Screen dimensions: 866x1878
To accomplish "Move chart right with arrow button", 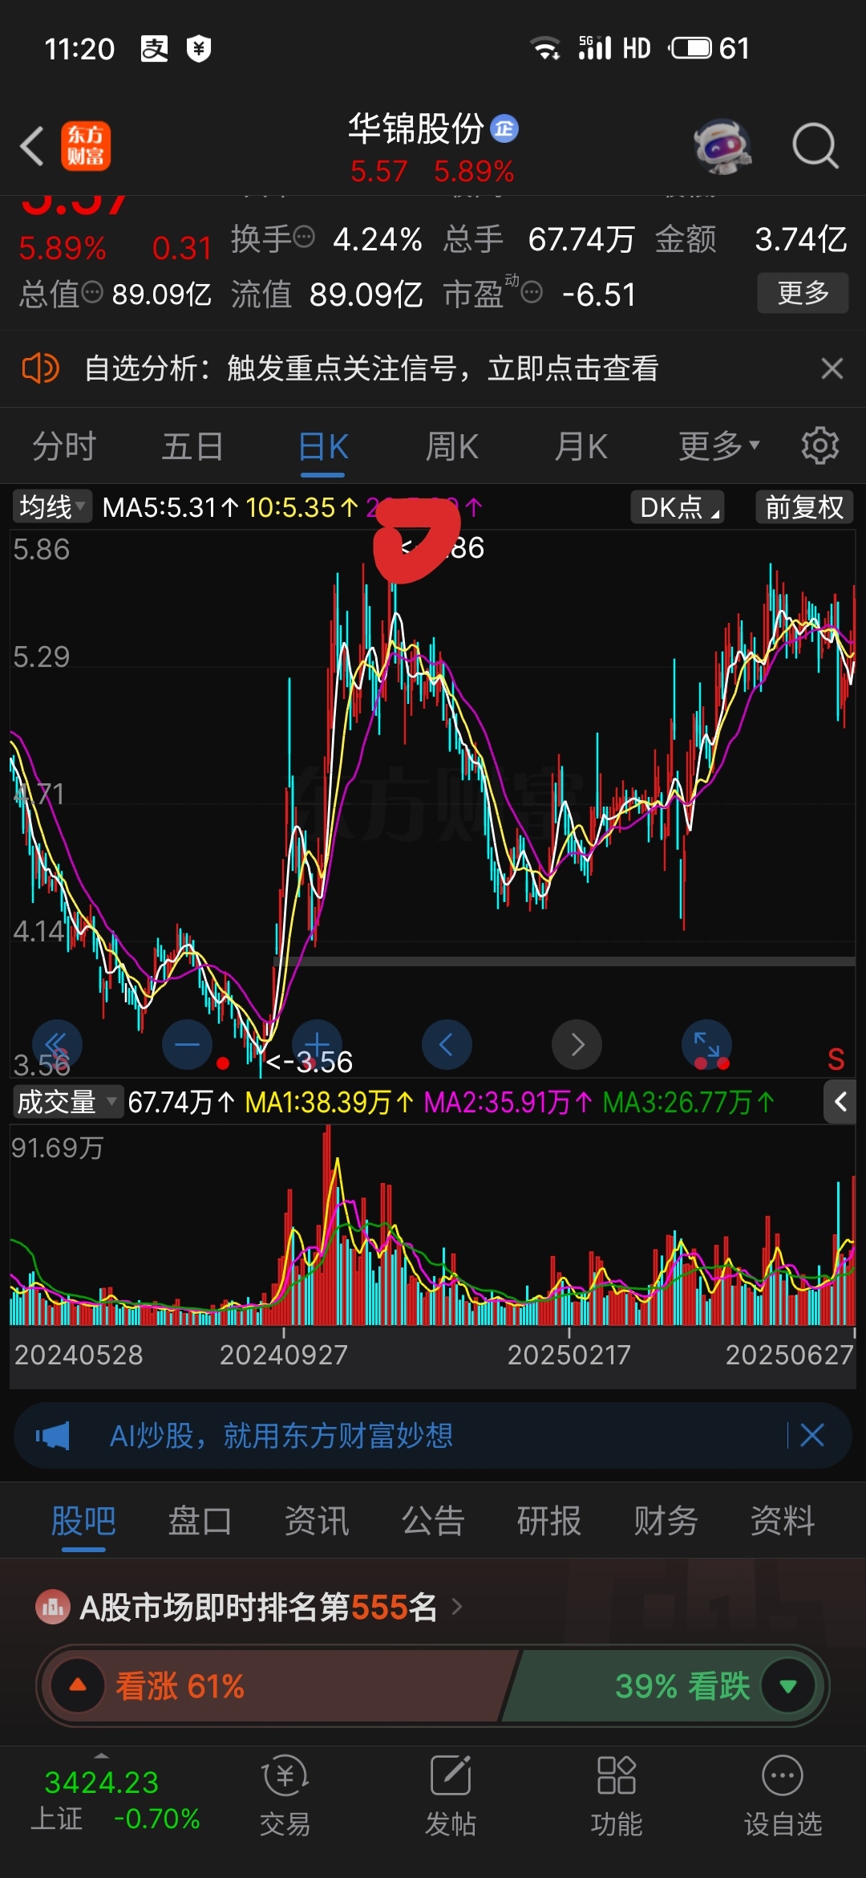I will [x=577, y=1044].
